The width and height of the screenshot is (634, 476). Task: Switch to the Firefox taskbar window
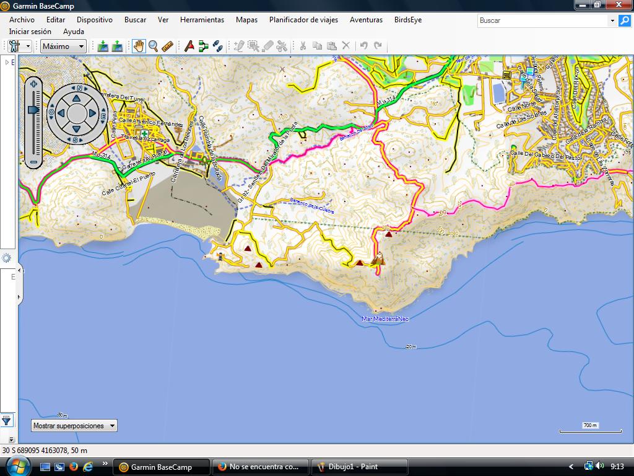click(x=261, y=467)
